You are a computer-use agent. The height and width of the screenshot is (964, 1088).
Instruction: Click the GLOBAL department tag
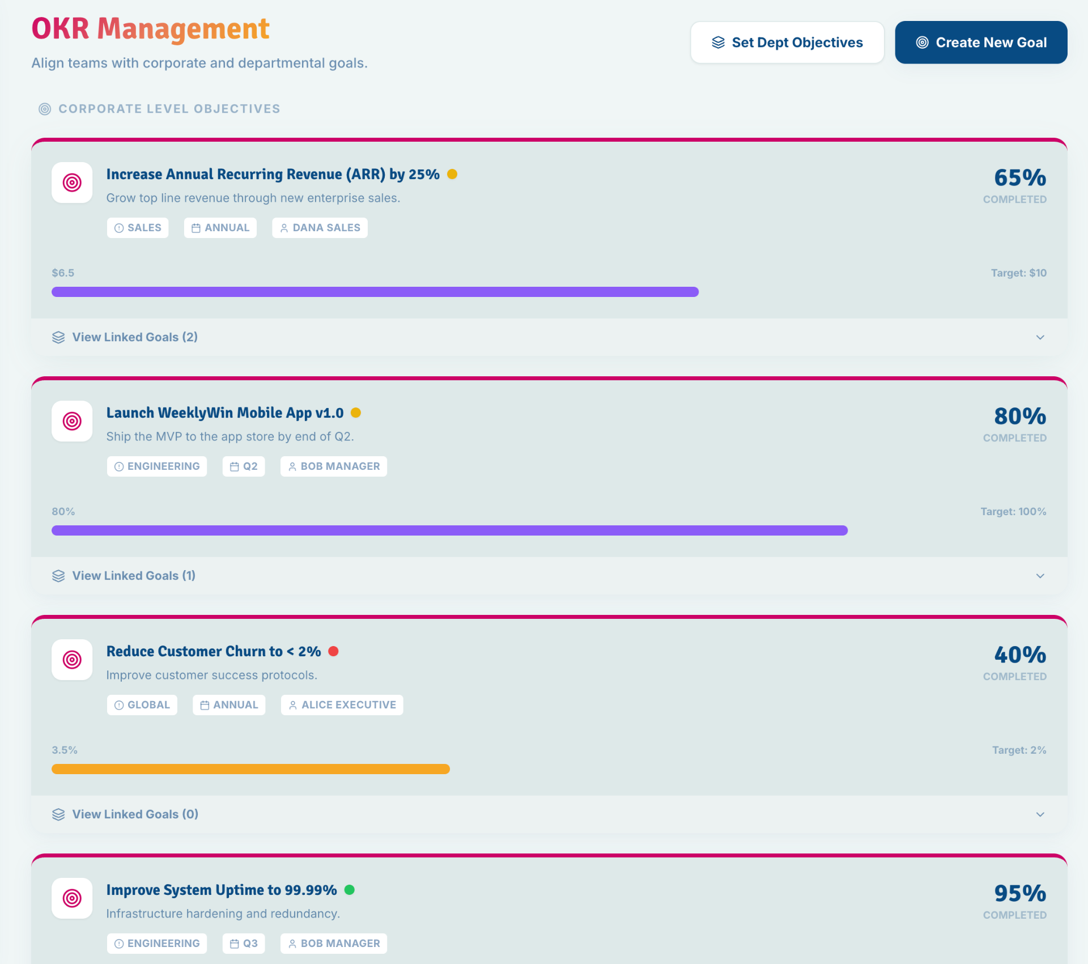(x=142, y=705)
